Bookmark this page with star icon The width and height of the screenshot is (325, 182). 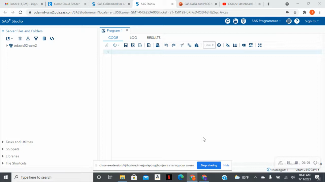[x=295, y=12]
